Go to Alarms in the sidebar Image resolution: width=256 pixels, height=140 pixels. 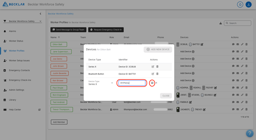12,31
